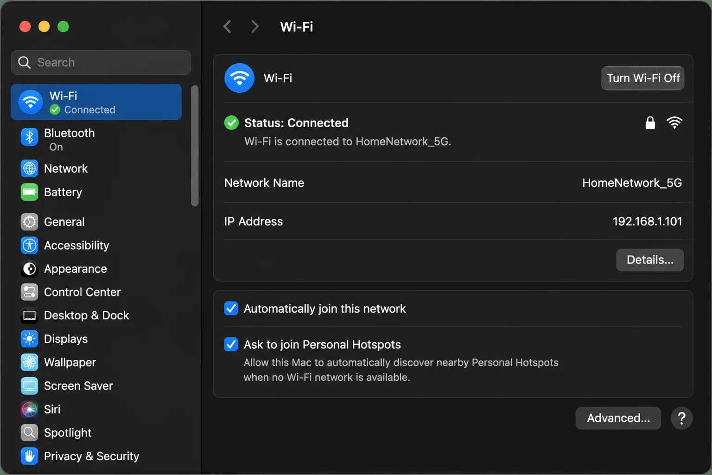Image resolution: width=712 pixels, height=475 pixels.
Task: Click the green connected checkmark next to Status
Action: pyautogui.click(x=231, y=123)
